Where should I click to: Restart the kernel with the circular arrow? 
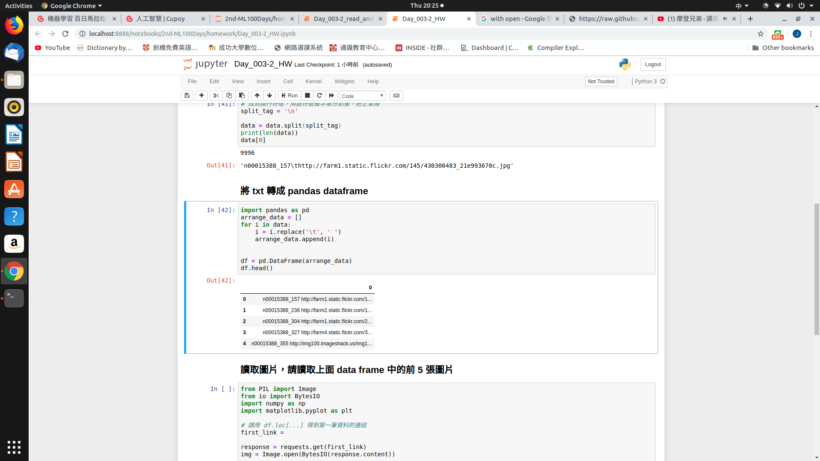319,96
